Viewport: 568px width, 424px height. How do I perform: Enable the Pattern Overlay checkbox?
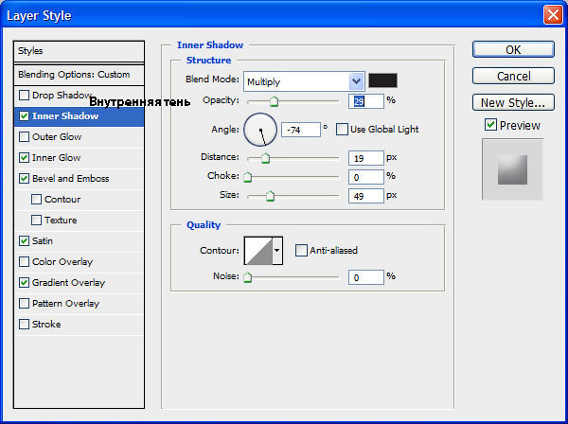[24, 304]
